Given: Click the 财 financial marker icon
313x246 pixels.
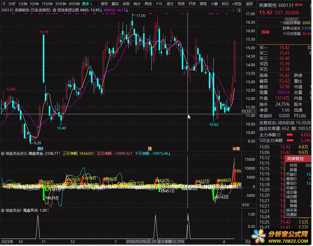Looking at the screenshot, I should coord(40,148).
